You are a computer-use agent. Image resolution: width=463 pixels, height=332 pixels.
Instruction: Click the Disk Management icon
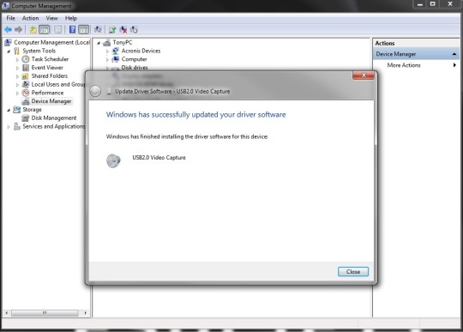click(26, 118)
